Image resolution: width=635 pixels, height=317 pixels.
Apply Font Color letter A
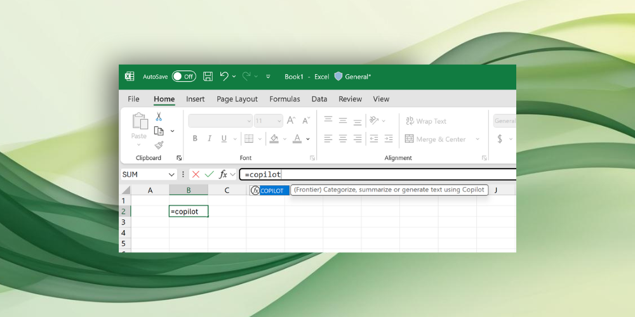click(297, 139)
